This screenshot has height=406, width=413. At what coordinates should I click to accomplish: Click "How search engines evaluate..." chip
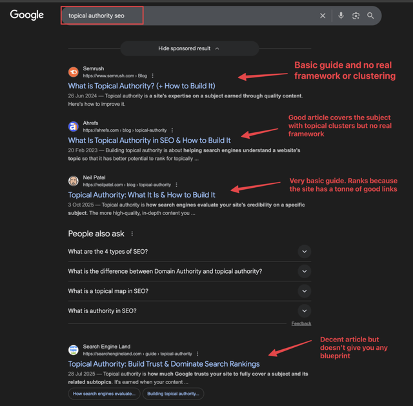coord(104,393)
